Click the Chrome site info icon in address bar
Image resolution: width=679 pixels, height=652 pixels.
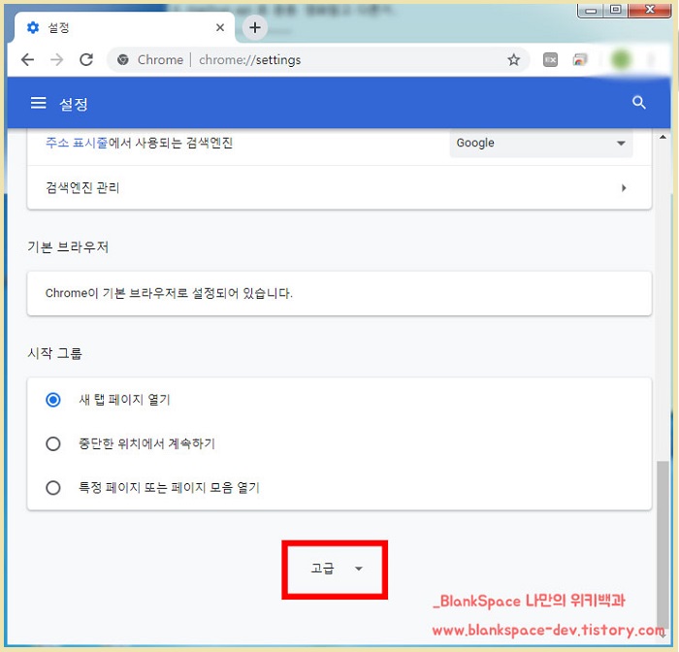click(x=123, y=60)
